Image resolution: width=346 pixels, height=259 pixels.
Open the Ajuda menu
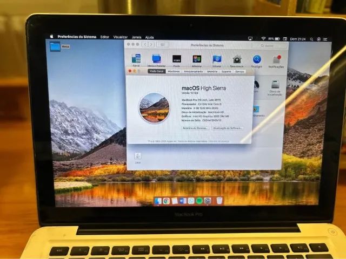(x=149, y=37)
